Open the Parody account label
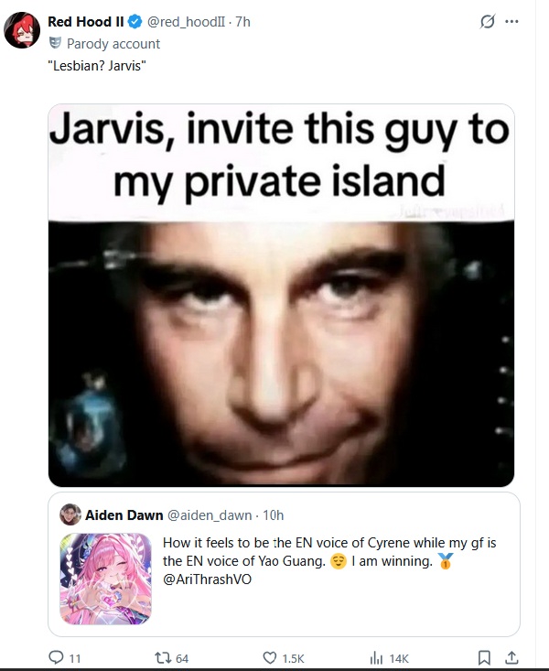Image resolution: width=549 pixels, height=671 pixels. pyautogui.click(x=113, y=44)
